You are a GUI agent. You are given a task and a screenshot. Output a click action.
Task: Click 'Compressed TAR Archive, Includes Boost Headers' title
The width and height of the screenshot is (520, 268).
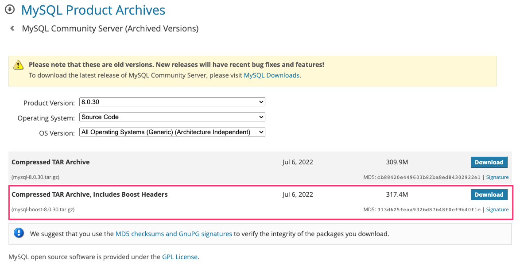pyautogui.click(x=89, y=195)
